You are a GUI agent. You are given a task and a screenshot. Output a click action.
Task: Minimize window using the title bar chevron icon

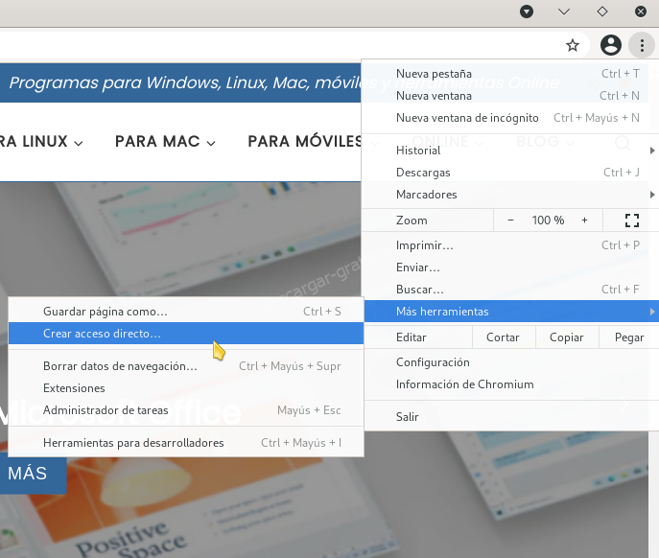(x=564, y=12)
